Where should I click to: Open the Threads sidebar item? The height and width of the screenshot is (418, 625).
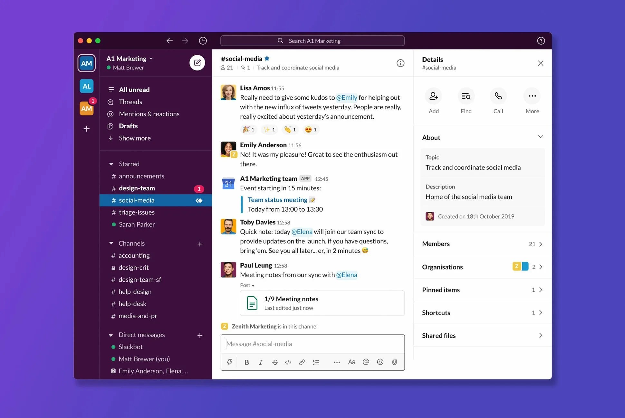[x=130, y=102]
